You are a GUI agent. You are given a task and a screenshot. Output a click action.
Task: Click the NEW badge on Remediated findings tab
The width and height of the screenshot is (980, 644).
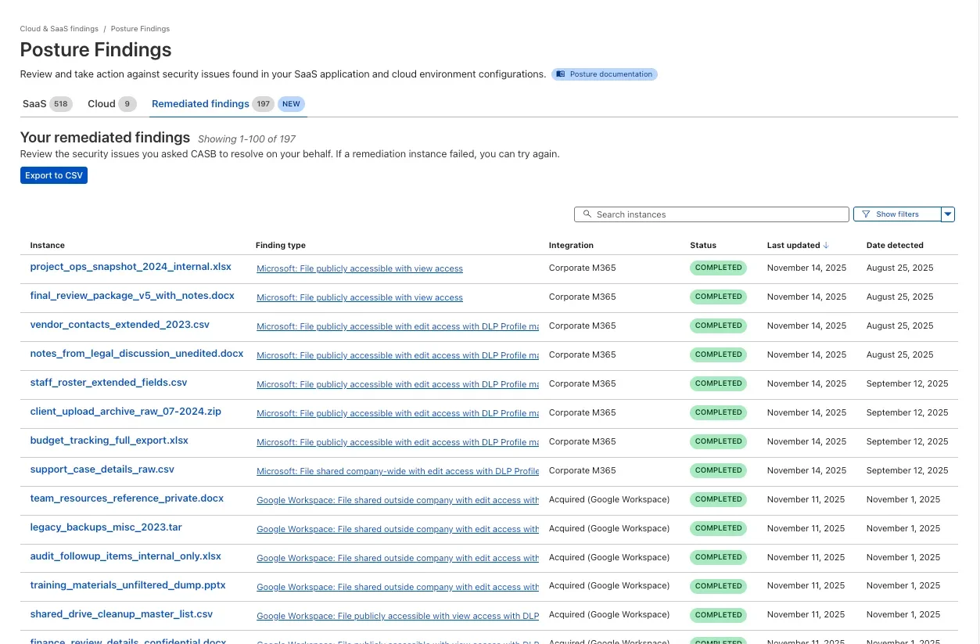click(x=291, y=103)
